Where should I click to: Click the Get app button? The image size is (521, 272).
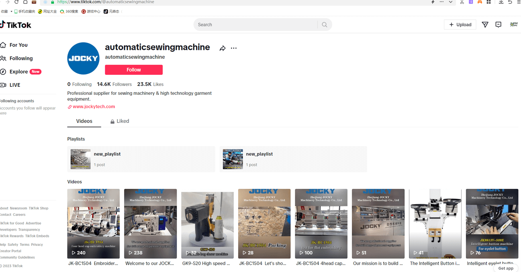506,268
